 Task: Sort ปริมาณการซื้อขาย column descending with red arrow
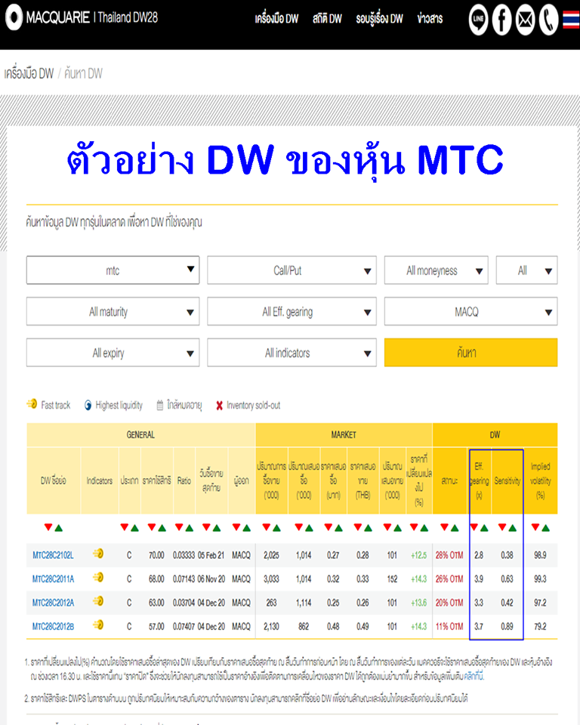click(x=266, y=527)
